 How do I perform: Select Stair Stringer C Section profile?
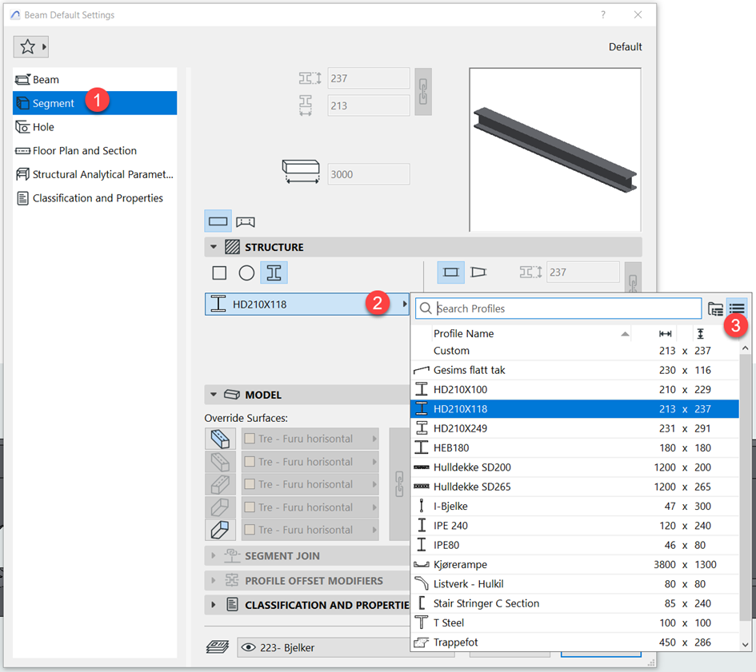pos(574,603)
